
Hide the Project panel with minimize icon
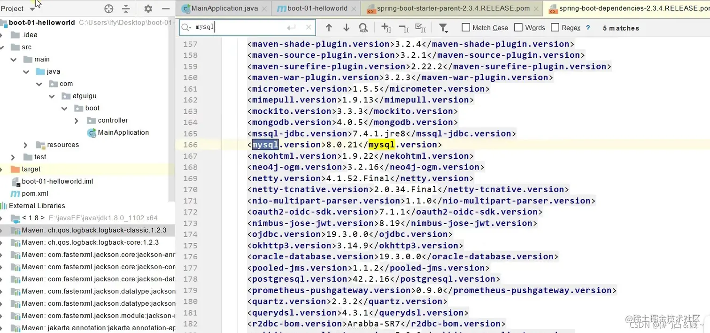coord(166,8)
